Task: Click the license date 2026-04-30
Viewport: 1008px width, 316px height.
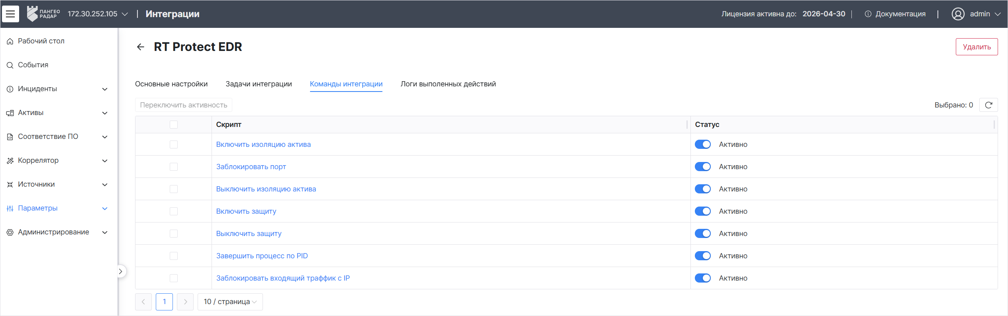Action: tap(824, 14)
